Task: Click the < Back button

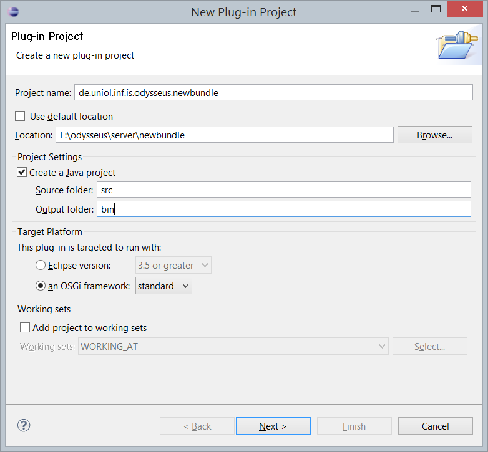Action: pyautogui.click(x=197, y=426)
